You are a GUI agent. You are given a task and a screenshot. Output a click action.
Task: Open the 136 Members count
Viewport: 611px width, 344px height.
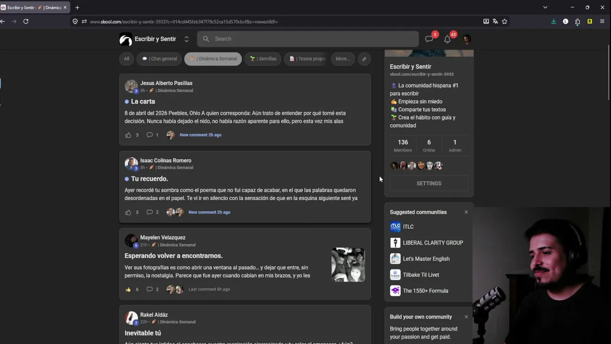point(403,145)
